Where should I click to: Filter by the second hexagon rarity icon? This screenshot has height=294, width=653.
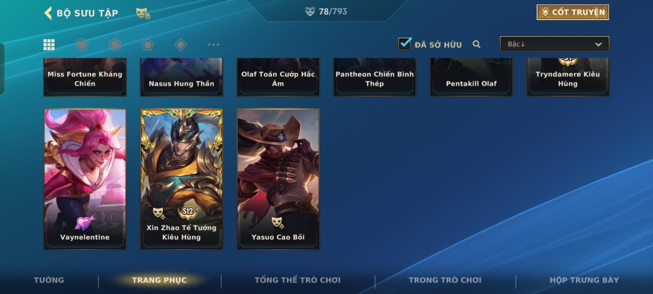tap(115, 45)
